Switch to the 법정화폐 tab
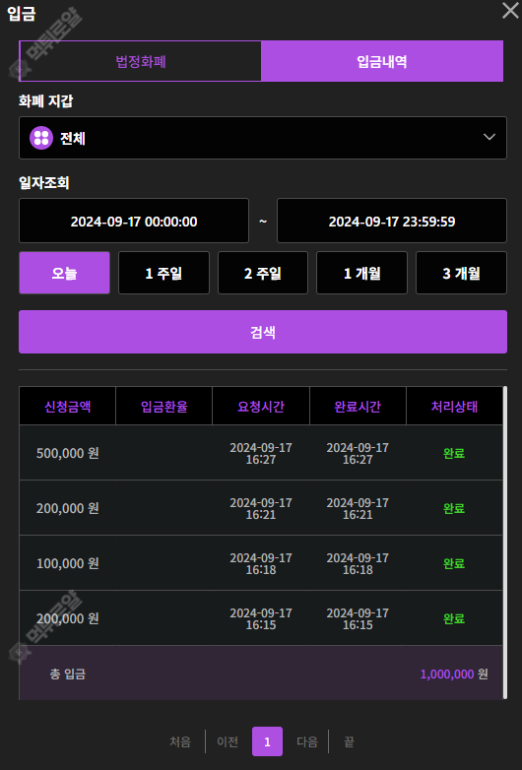 tap(141, 61)
